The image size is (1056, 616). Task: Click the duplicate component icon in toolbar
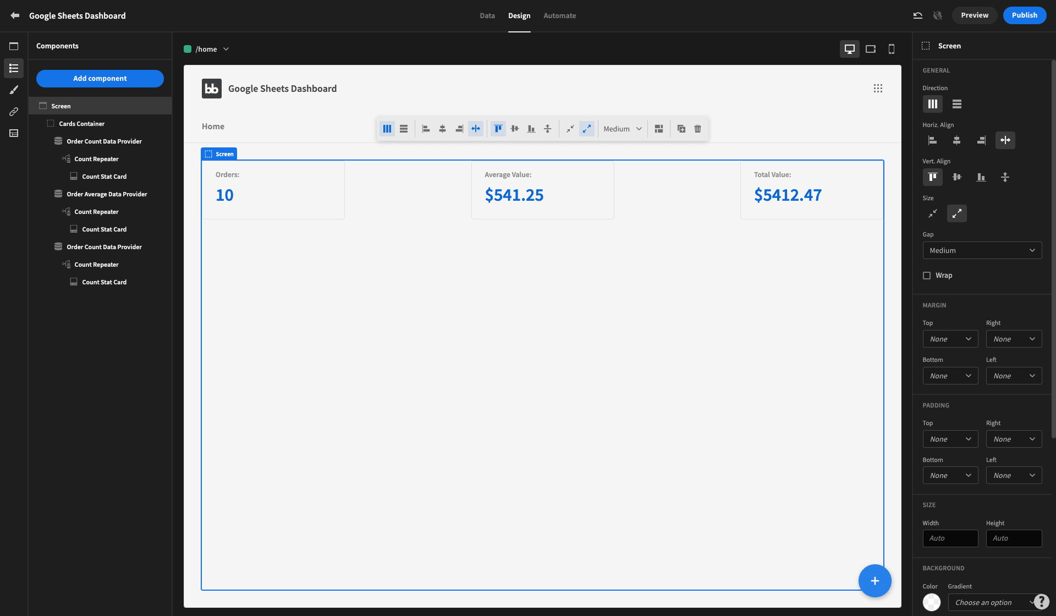pyautogui.click(x=680, y=129)
